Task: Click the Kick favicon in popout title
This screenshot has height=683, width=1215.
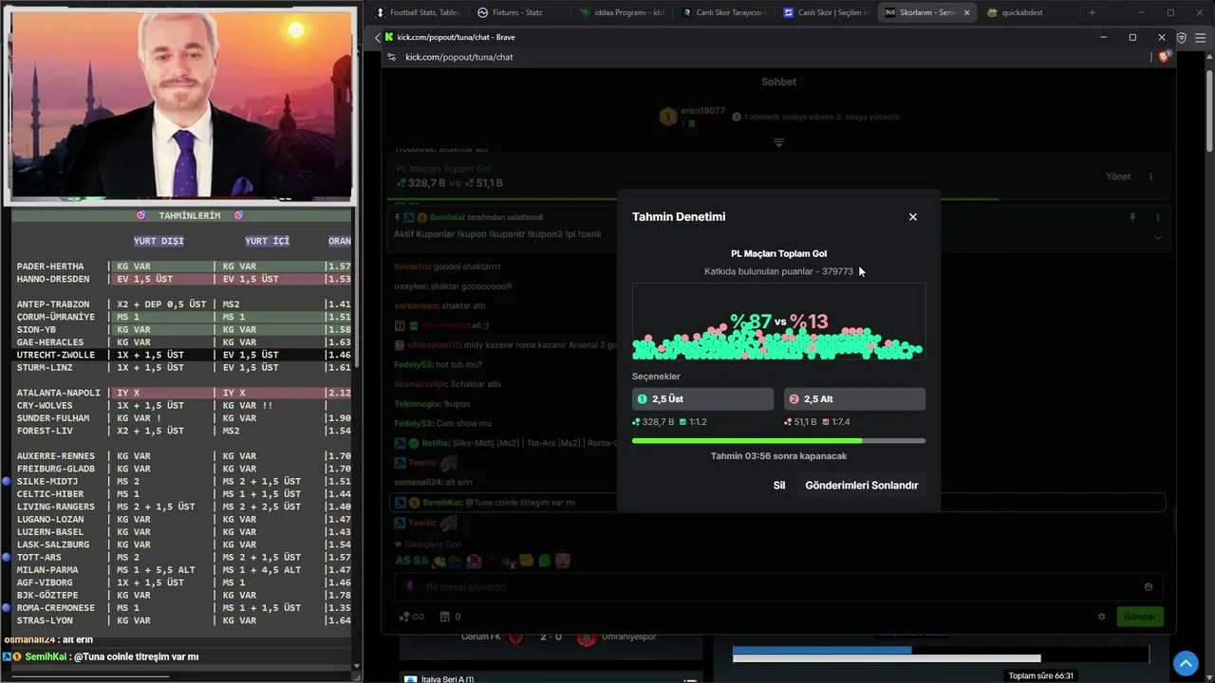Action: [389, 37]
